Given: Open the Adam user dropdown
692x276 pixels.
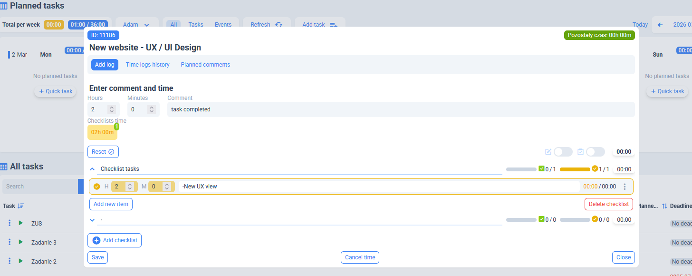Looking at the screenshot, I should coord(136,25).
